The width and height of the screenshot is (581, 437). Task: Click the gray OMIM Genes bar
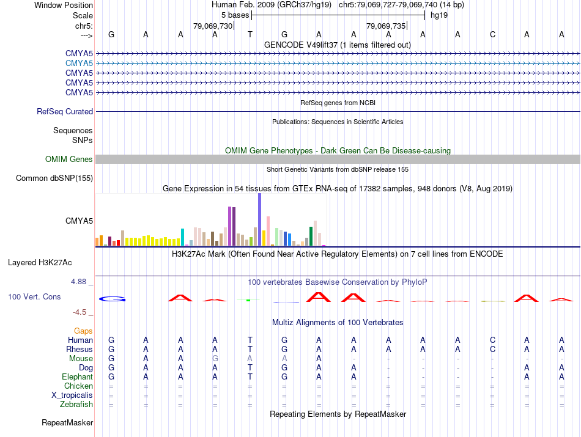[338, 160]
